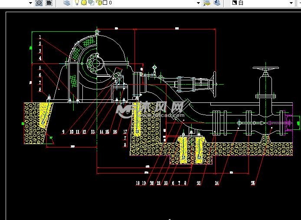Image resolution: width=301 pixels, height=220 pixels.
Task: Click Make Object's Layer Current icon
Action: (207, 3)
